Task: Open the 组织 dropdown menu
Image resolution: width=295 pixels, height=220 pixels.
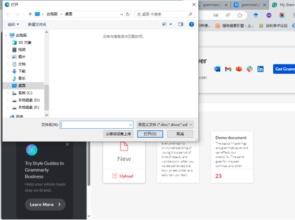Action: 13,25
